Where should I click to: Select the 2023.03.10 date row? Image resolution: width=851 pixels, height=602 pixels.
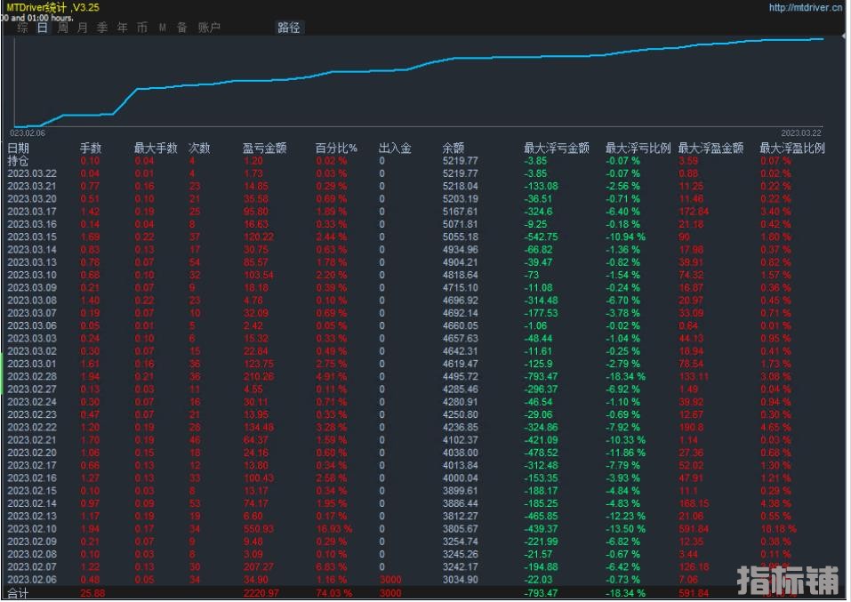(32, 276)
